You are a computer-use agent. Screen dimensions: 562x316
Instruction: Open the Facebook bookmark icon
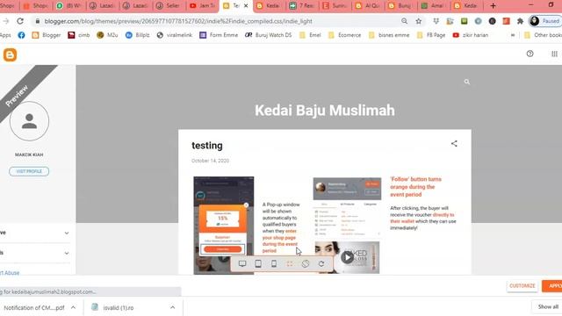coord(21,35)
